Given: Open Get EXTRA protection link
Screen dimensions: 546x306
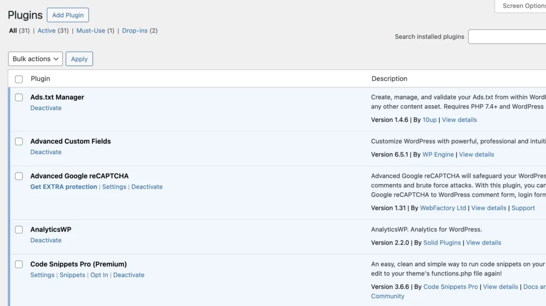Looking at the screenshot, I should pos(64,187).
